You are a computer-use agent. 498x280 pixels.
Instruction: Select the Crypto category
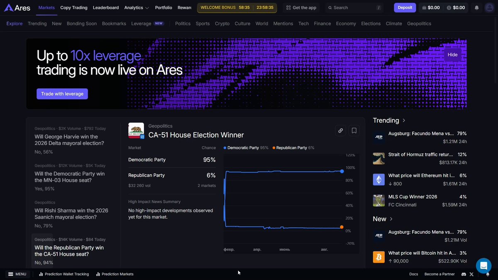pos(222,24)
